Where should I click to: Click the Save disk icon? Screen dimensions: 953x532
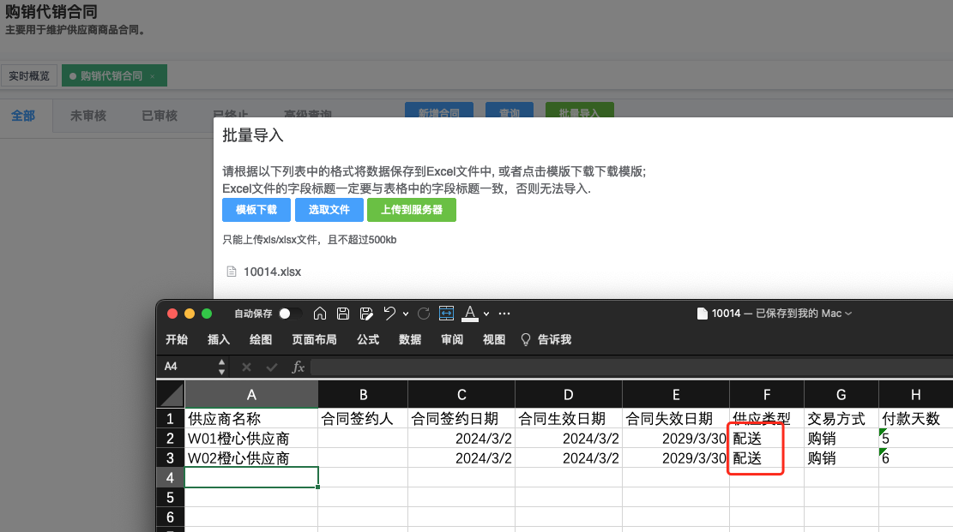coord(343,314)
